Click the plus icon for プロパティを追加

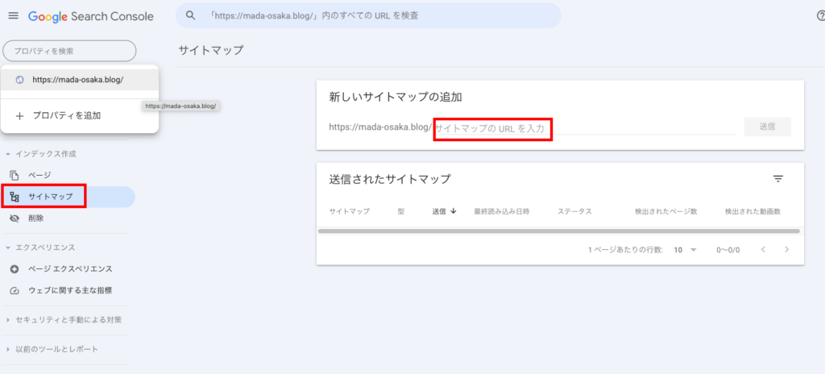click(x=20, y=116)
